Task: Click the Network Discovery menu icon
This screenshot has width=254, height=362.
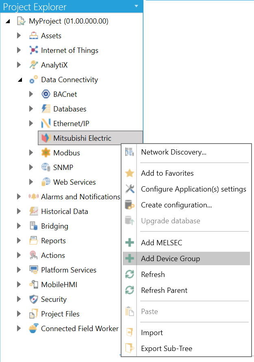Action: point(130,152)
